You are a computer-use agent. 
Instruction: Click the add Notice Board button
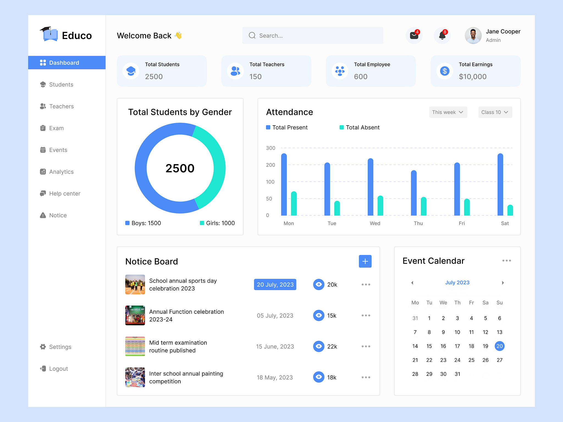tap(365, 261)
